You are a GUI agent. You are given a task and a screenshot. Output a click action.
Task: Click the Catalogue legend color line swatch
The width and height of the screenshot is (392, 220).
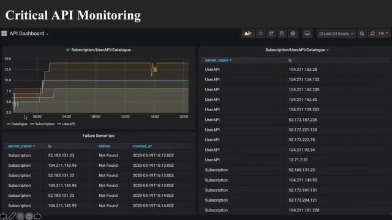9,124
